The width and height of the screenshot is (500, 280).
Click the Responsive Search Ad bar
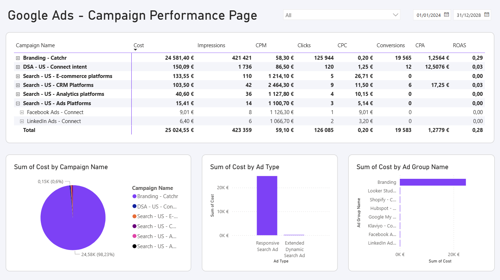(x=267, y=206)
